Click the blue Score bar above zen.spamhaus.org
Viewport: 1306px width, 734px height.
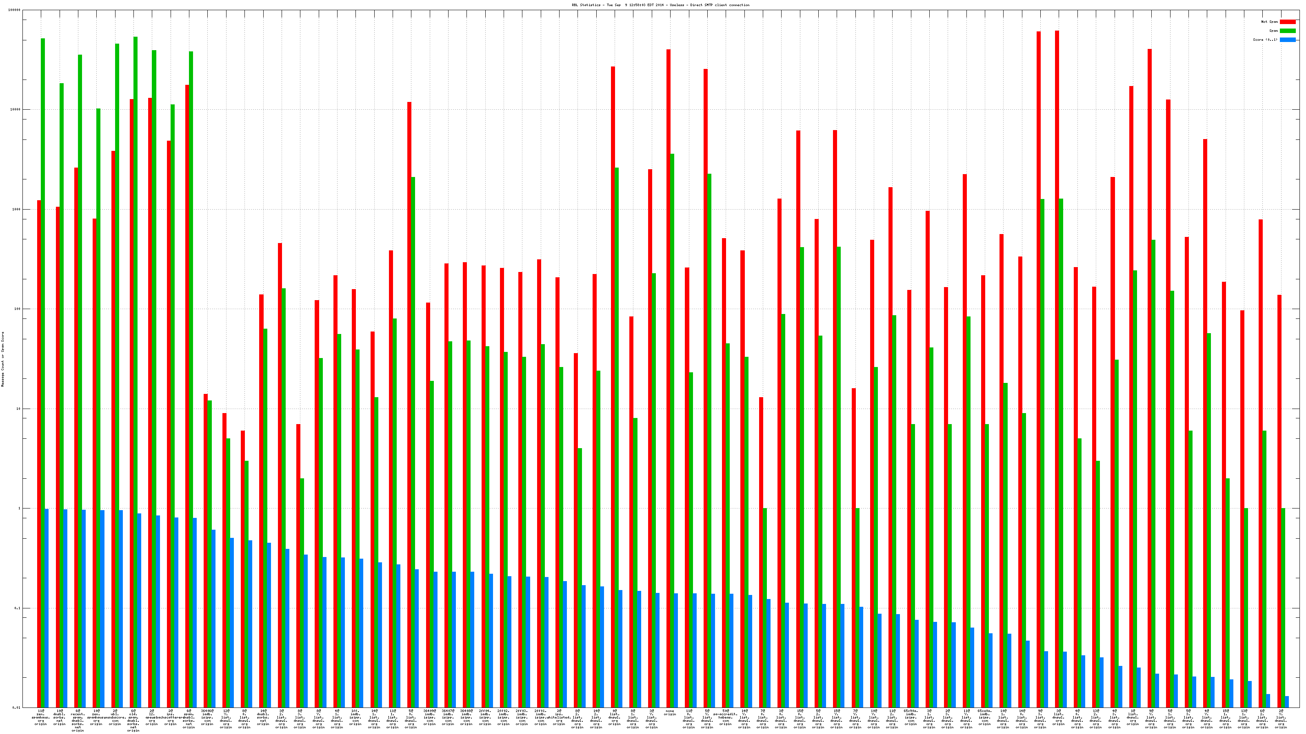click(47, 608)
